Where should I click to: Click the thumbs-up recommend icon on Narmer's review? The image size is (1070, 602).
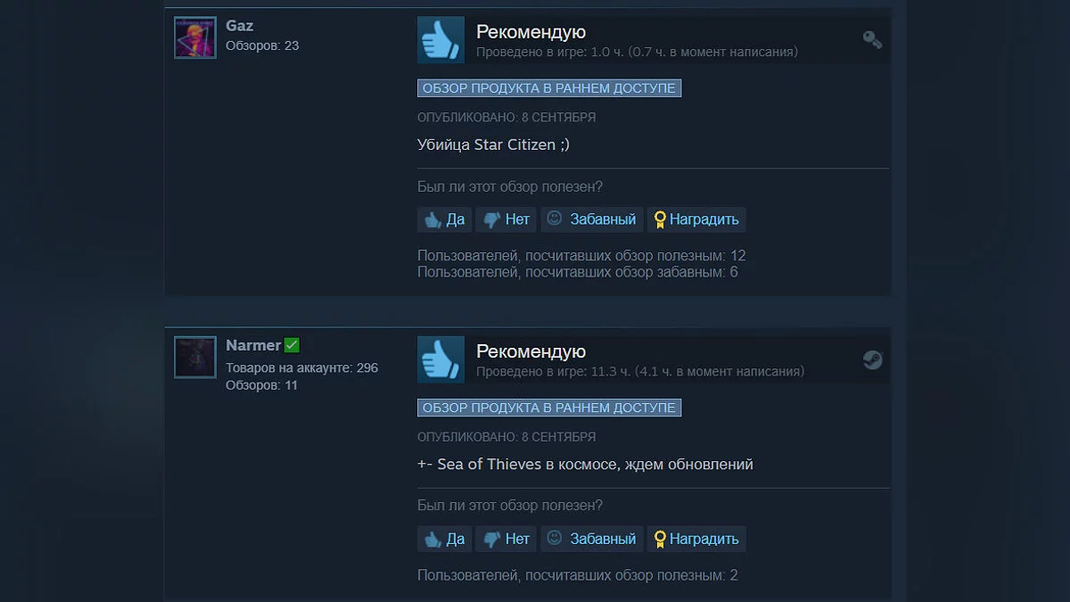[x=440, y=359]
